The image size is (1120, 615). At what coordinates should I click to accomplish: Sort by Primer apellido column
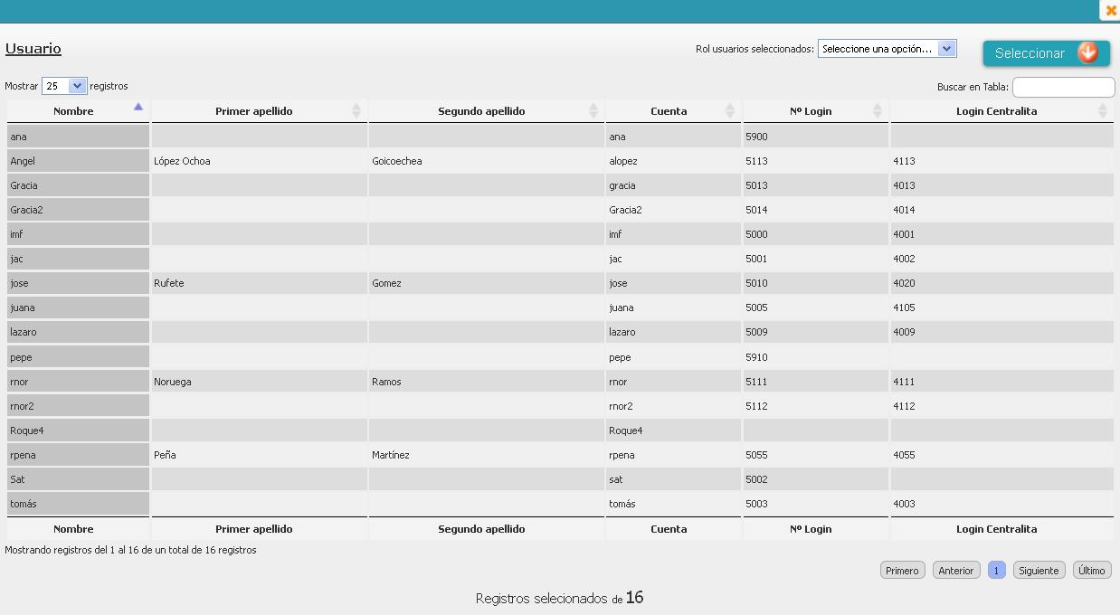[x=259, y=111]
